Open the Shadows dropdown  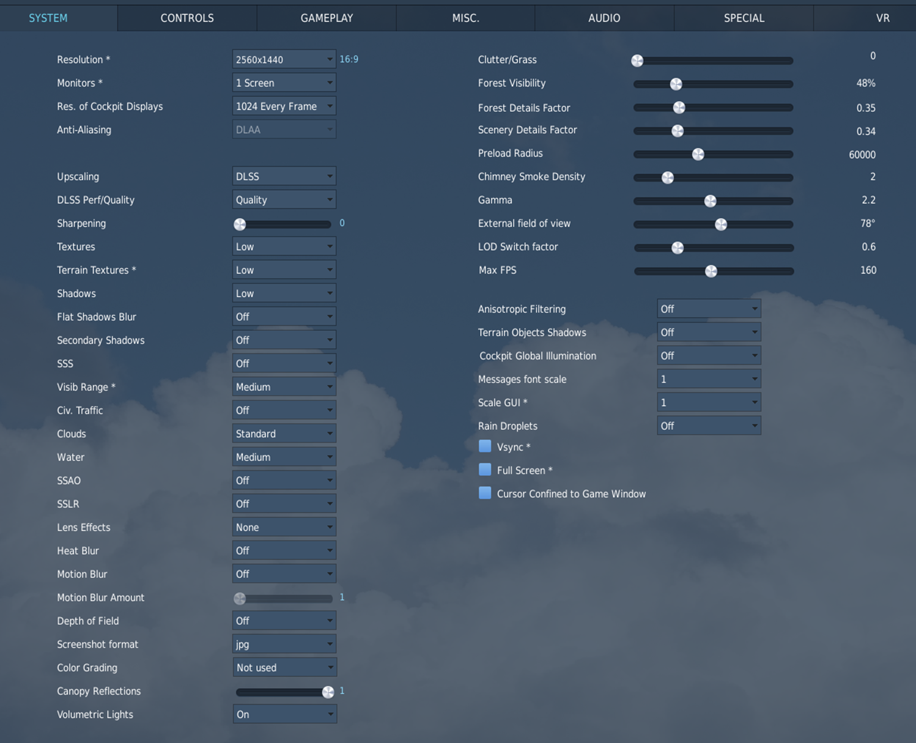[x=284, y=293]
